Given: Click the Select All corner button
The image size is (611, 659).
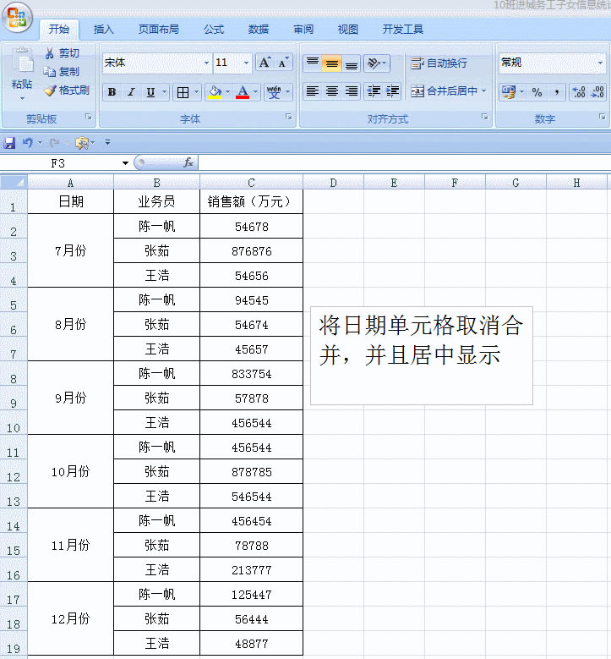Looking at the screenshot, I should [x=14, y=183].
